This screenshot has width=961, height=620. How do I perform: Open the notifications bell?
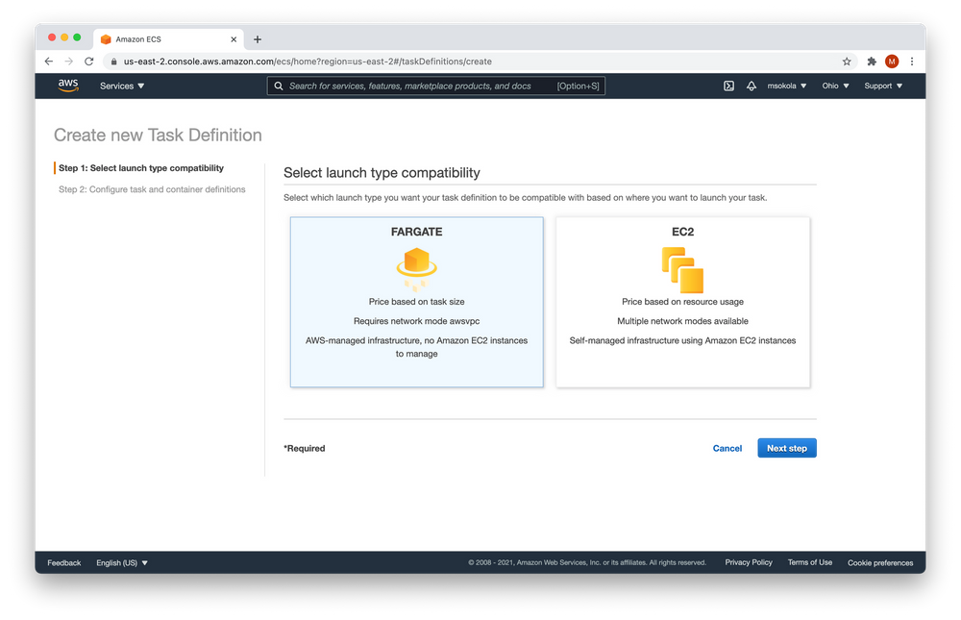[752, 86]
